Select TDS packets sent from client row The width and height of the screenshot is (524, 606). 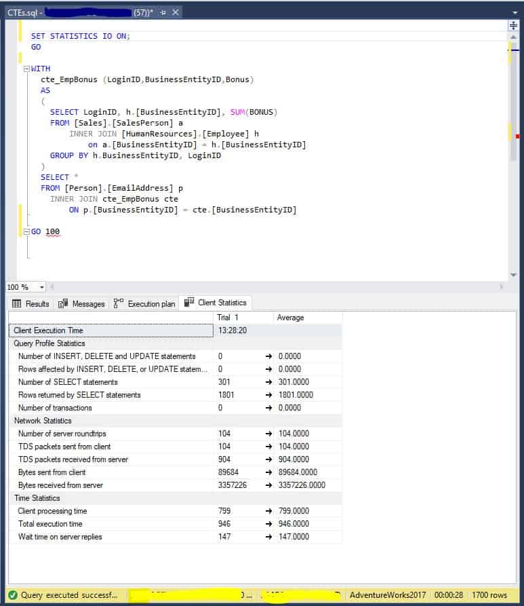pyautogui.click(x=176, y=447)
